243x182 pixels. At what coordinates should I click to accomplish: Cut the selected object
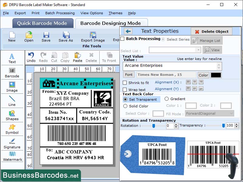point(54,57)
